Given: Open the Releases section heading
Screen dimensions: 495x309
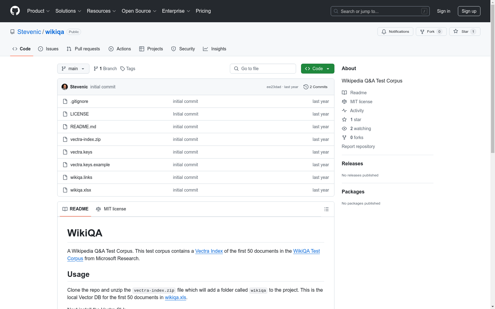Looking at the screenshot, I should click(352, 164).
